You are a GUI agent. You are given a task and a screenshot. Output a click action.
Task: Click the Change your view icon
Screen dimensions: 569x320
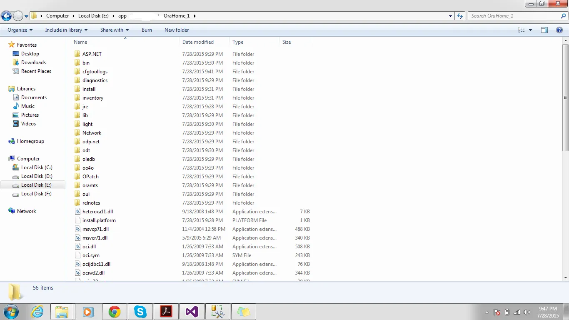click(522, 30)
